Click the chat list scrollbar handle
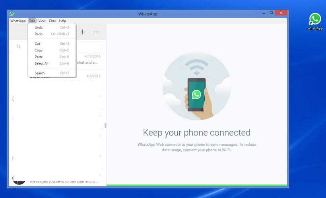Image resolution: width=326 pixels, height=198 pixels. pyautogui.click(x=105, y=126)
